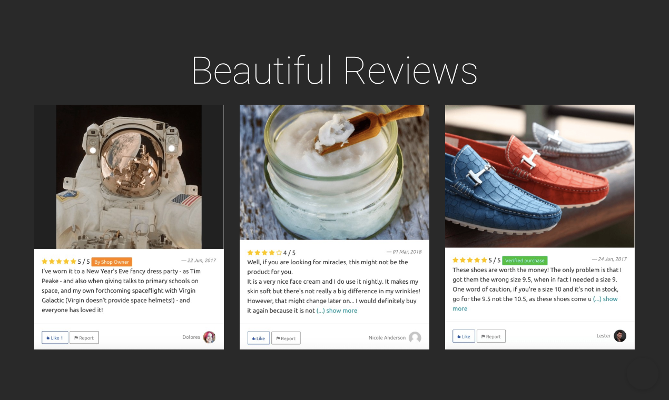Image resolution: width=669 pixels, height=400 pixels.
Task: Click the Beautiful Reviews heading
Action: 334,70
